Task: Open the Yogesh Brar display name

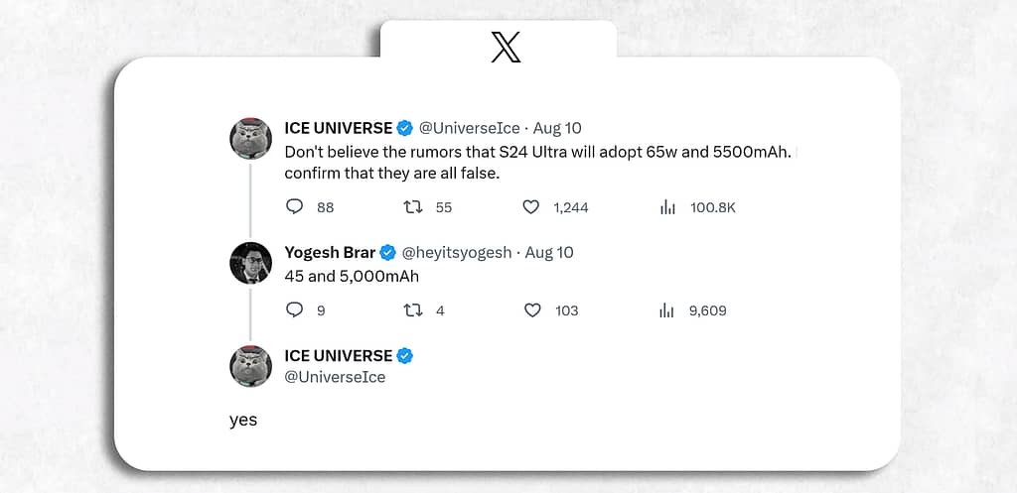Action: 330,253
